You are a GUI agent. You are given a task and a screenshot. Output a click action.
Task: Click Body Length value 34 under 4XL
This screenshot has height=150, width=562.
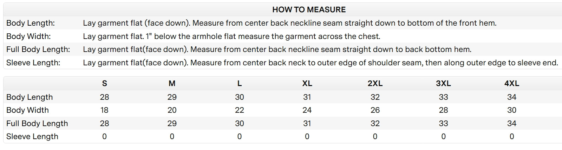click(x=511, y=97)
